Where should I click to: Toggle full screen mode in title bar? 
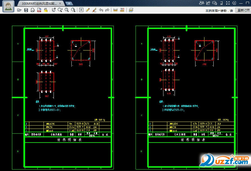pos(228,3)
